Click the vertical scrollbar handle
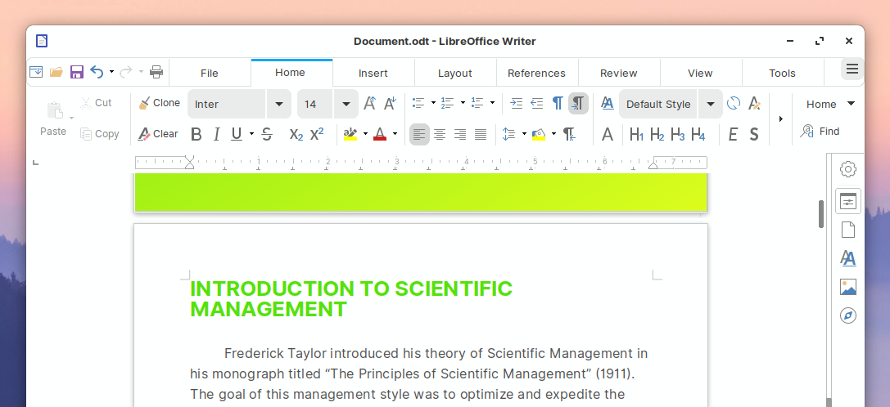The width and height of the screenshot is (890, 407). (x=821, y=213)
